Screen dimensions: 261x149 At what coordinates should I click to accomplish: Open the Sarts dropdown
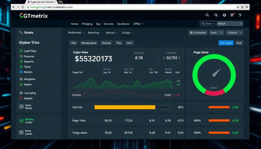coord(216,33)
